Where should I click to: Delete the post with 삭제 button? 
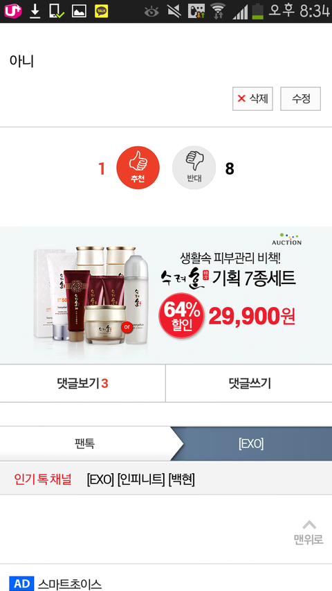pyautogui.click(x=252, y=99)
